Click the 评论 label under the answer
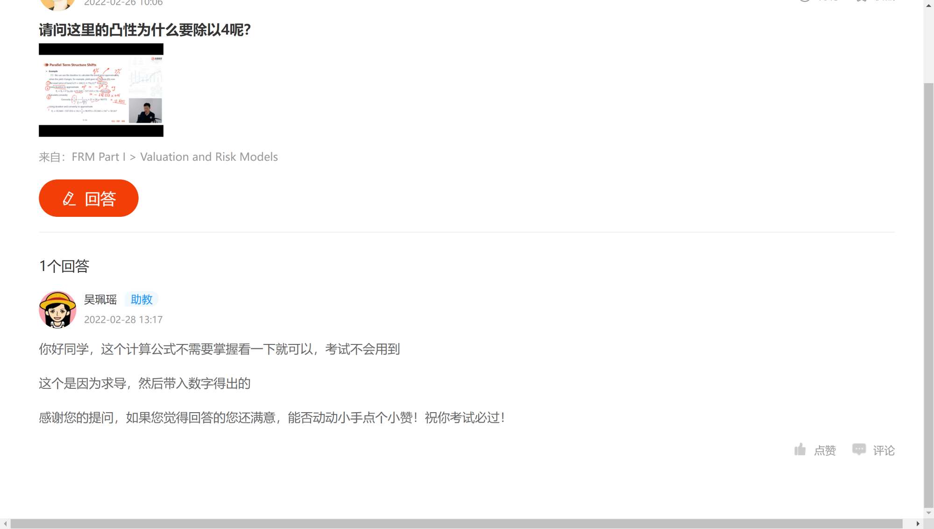This screenshot has height=529, width=934. pos(884,450)
